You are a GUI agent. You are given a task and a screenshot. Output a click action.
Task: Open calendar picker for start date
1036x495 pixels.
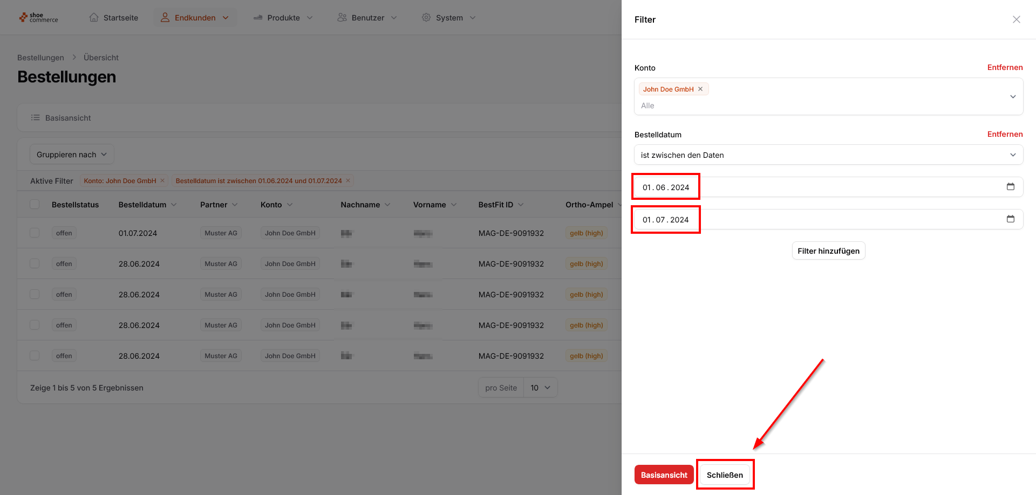(1010, 187)
